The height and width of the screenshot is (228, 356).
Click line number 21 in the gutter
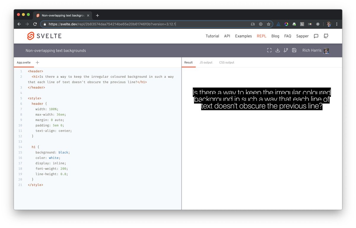[20, 185]
